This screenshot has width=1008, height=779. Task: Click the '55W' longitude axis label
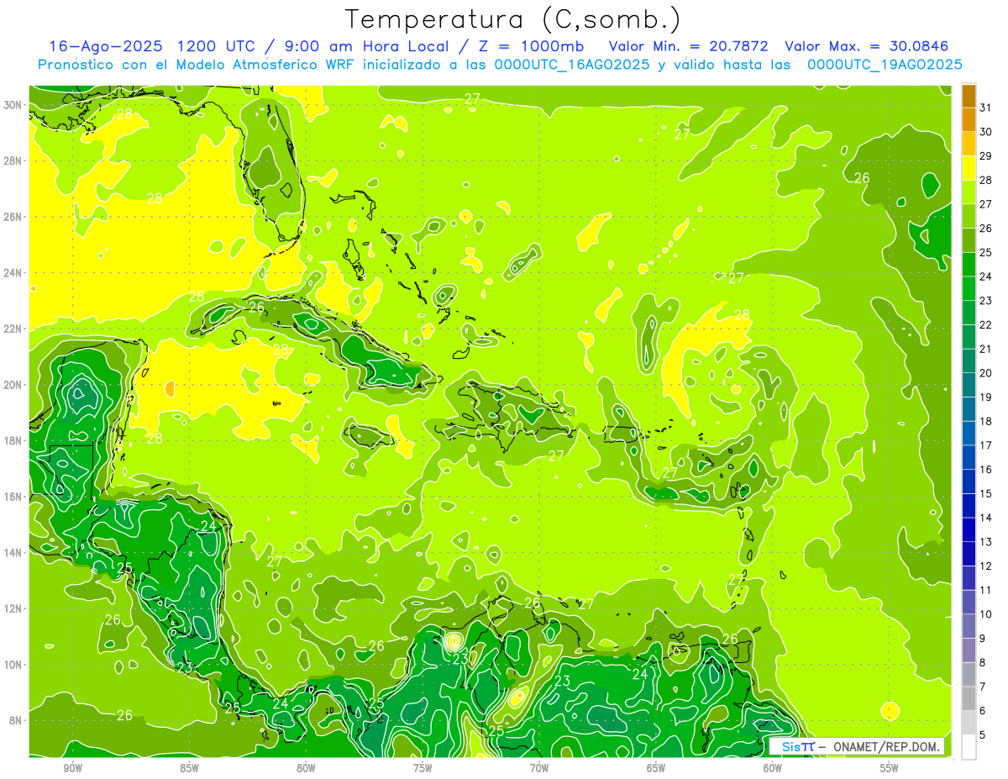(x=890, y=768)
